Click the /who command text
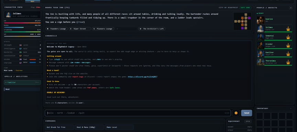 point(99,59)
